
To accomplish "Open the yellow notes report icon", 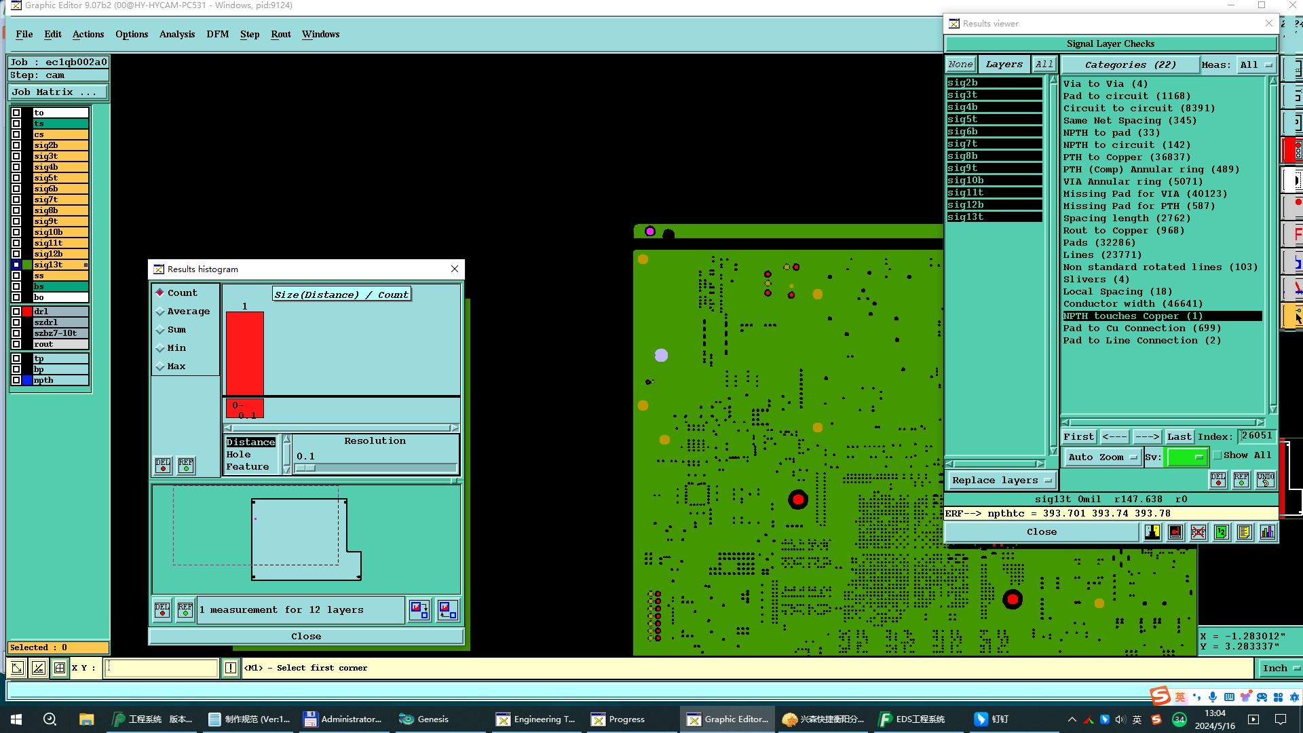I will (1244, 532).
